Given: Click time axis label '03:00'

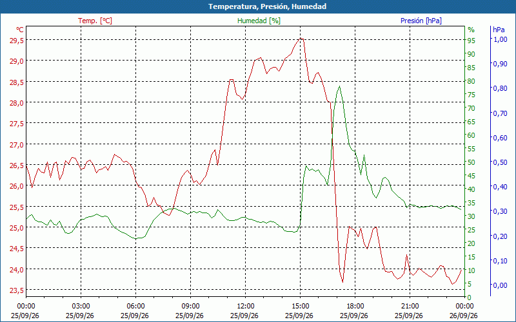Looking at the screenshot, I should 81,307.
